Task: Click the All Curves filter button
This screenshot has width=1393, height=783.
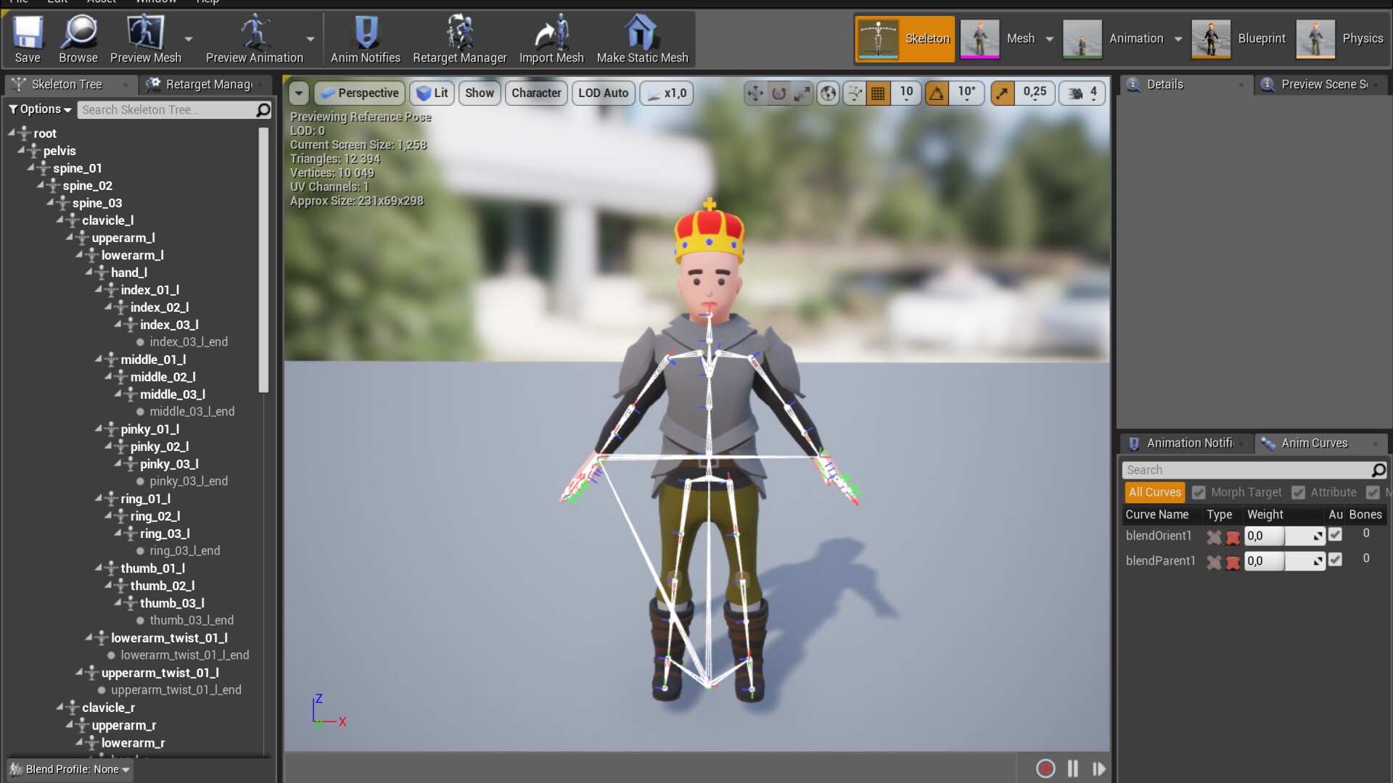Action: (x=1154, y=492)
